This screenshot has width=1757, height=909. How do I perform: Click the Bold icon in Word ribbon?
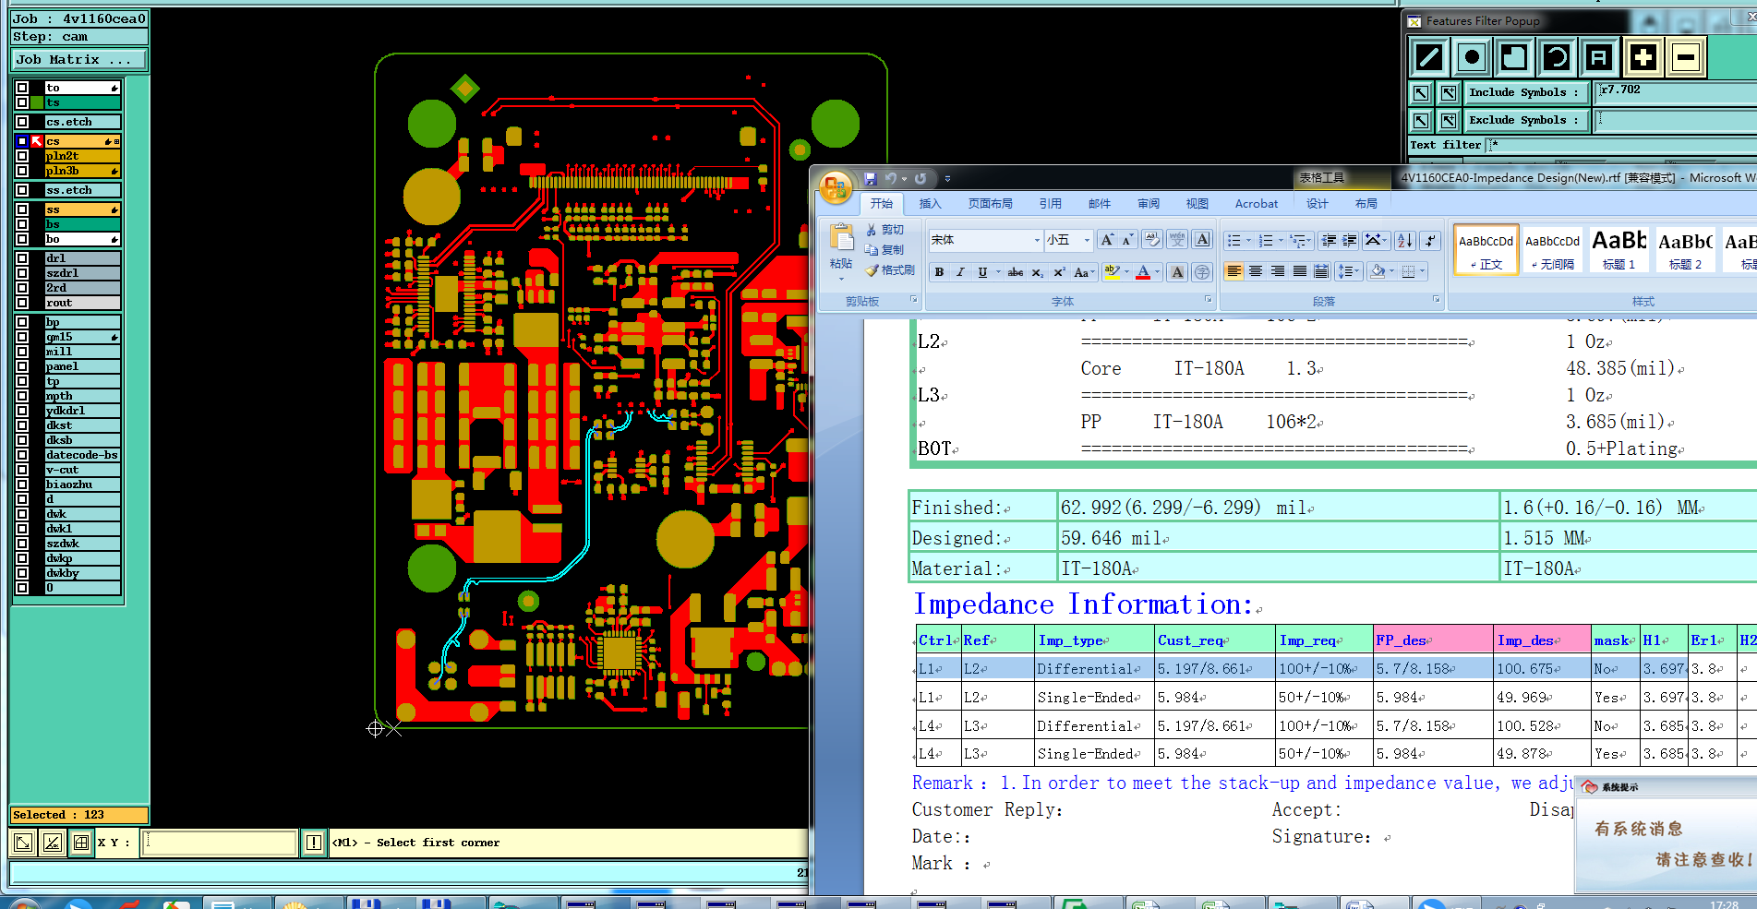939,272
